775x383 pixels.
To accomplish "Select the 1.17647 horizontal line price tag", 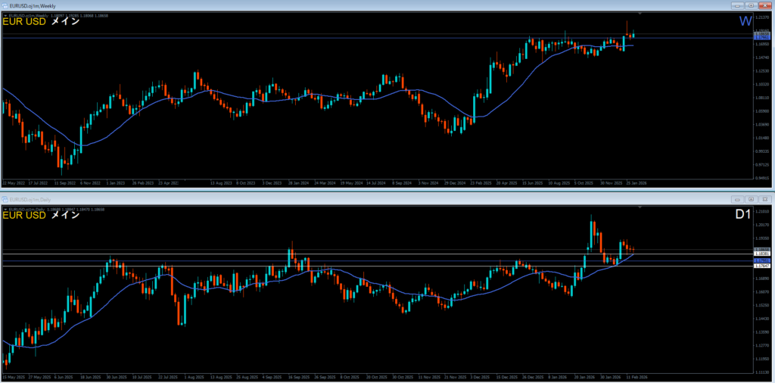I will 761,266.
